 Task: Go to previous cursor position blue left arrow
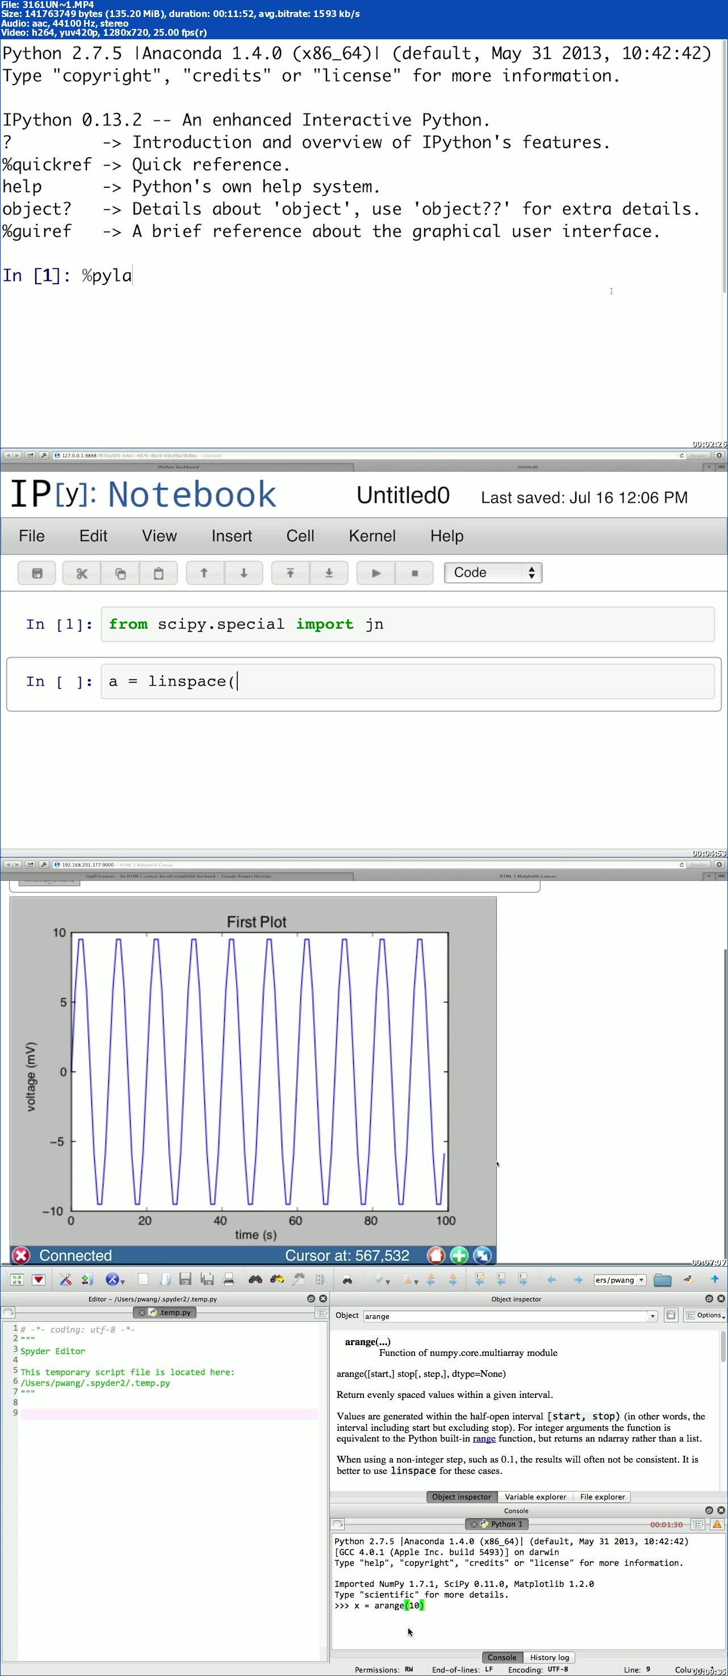tap(551, 1279)
